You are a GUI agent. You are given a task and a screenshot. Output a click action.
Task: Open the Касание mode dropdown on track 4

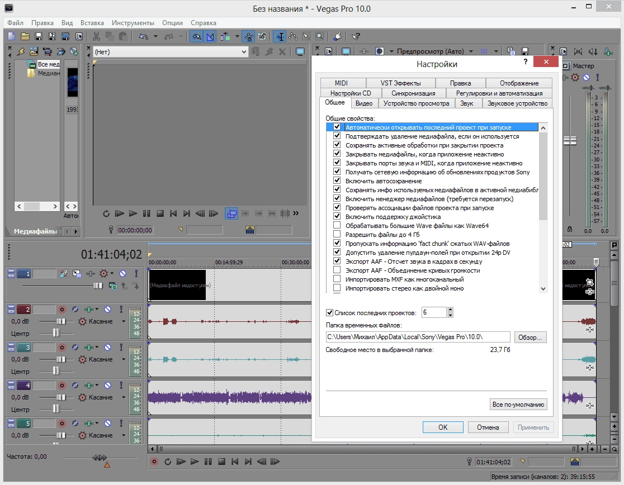pyautogui.click(x=124, y=397)
